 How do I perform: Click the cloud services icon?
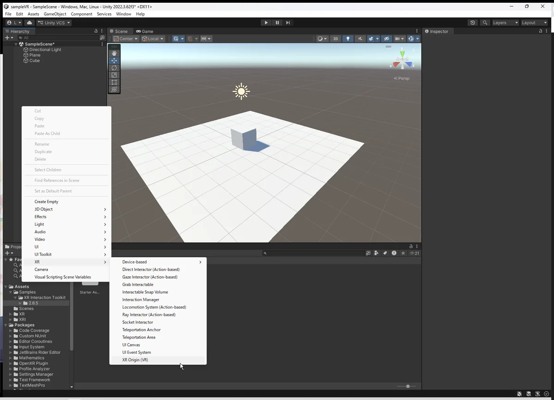click(30, 23)
